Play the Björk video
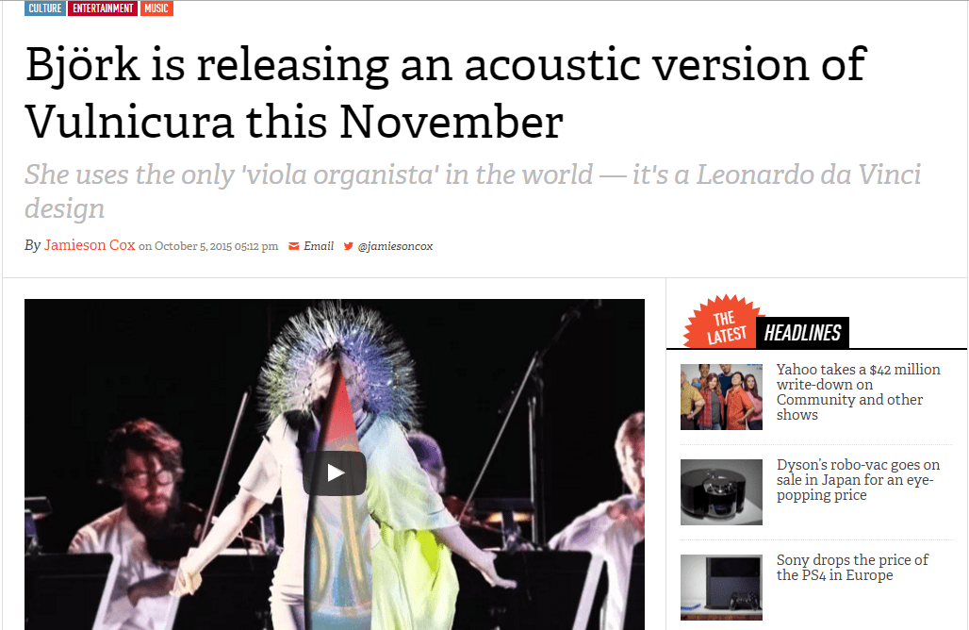This screenshot has height=630, width=969. [x=335, y=472]
